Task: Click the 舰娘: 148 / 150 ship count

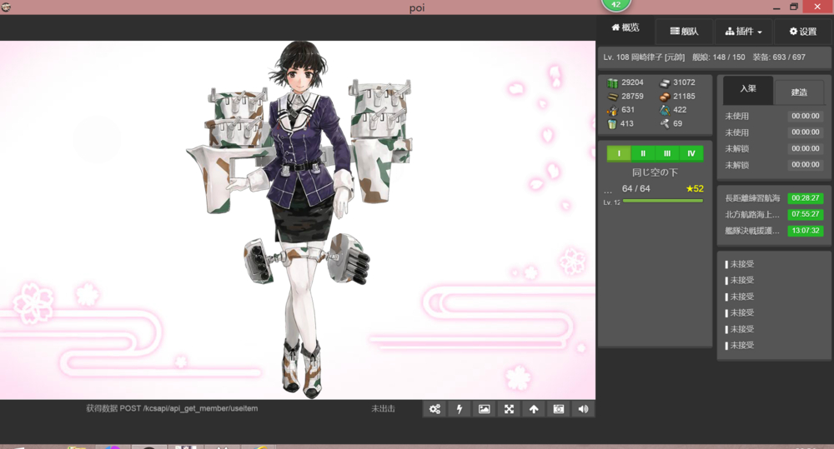Action: 719,57
